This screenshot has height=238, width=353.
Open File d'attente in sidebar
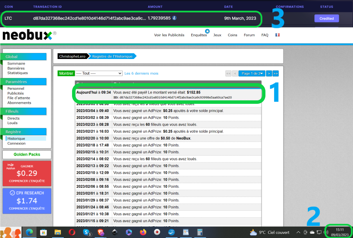pos(19,98)
